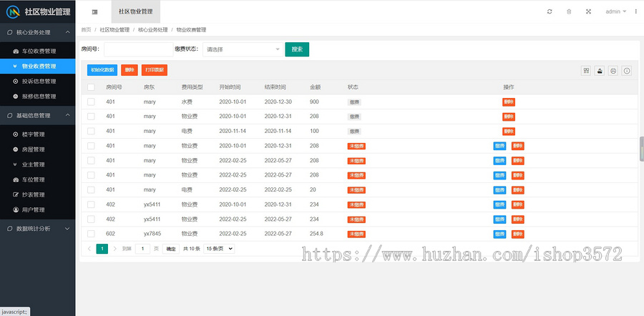Check the 401 物业费 row marked 未缴费 from 2020-10-01

(x=91, y=146)
